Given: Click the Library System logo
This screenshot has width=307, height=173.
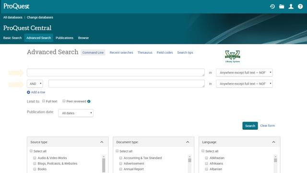Looking at the screenshot, I should pos(232,57).
